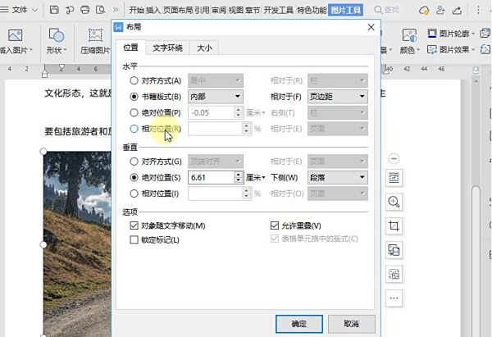
Task: Expand the 形状 dropdown arrow
Action: click(66, 50)
